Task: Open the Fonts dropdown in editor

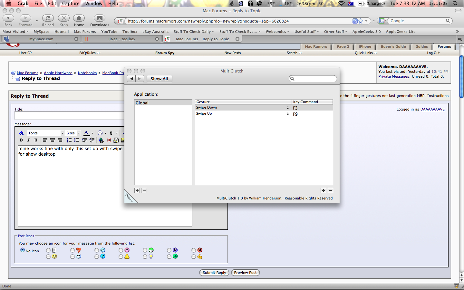Action: (46, 133)
